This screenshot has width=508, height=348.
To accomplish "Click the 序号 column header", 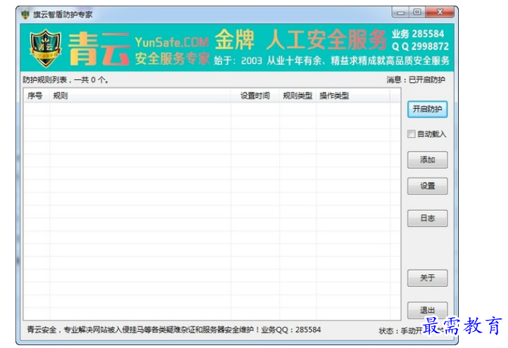I will click(x=37, y=96).
